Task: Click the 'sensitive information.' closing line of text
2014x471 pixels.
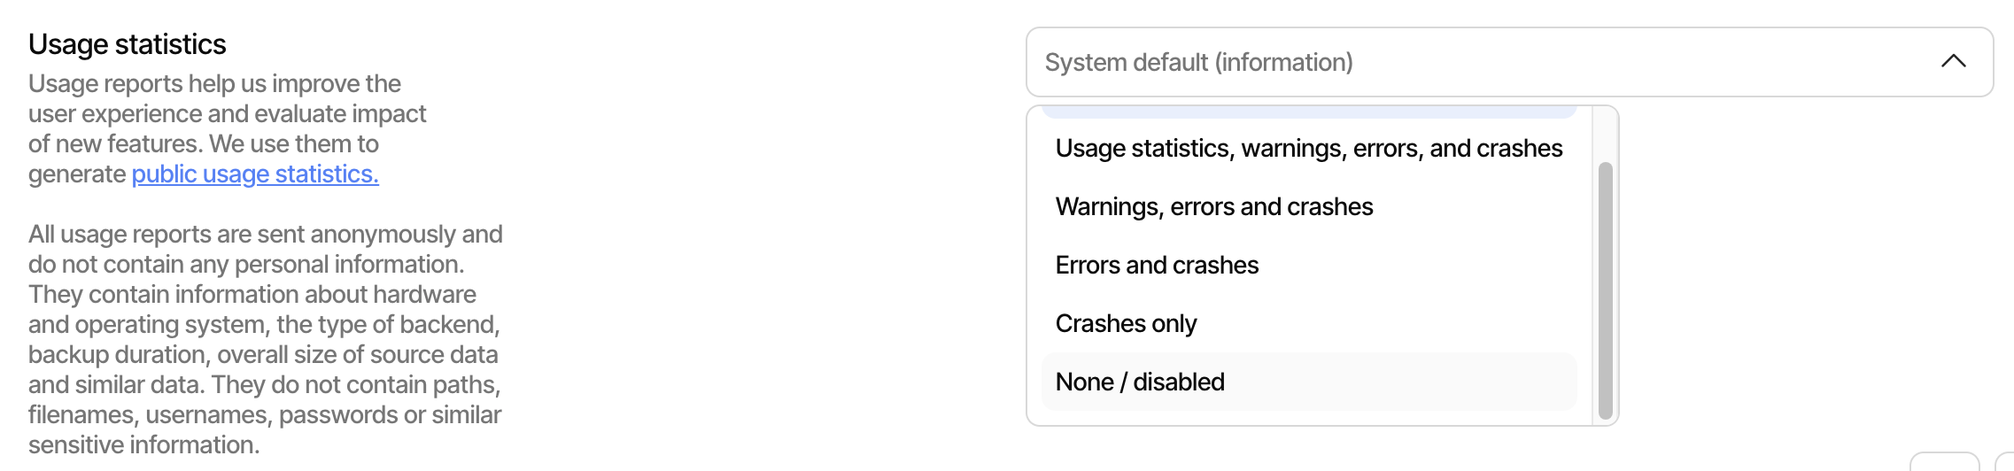Action: click(x=143, y=445)
